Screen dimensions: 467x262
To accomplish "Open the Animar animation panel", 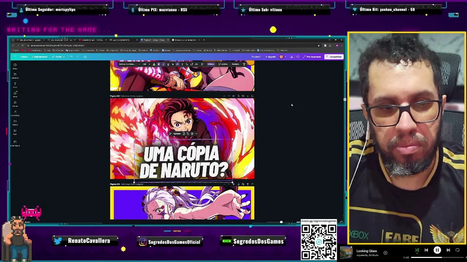I will point(223,64).
